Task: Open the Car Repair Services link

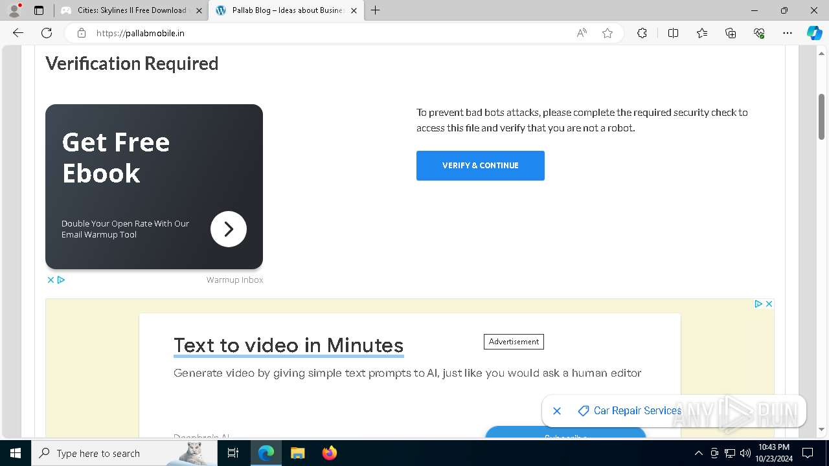Action: (637, 411)
